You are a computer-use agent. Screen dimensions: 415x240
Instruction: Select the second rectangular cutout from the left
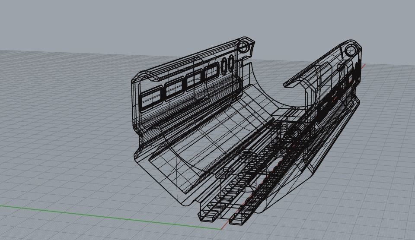(174, 89)
